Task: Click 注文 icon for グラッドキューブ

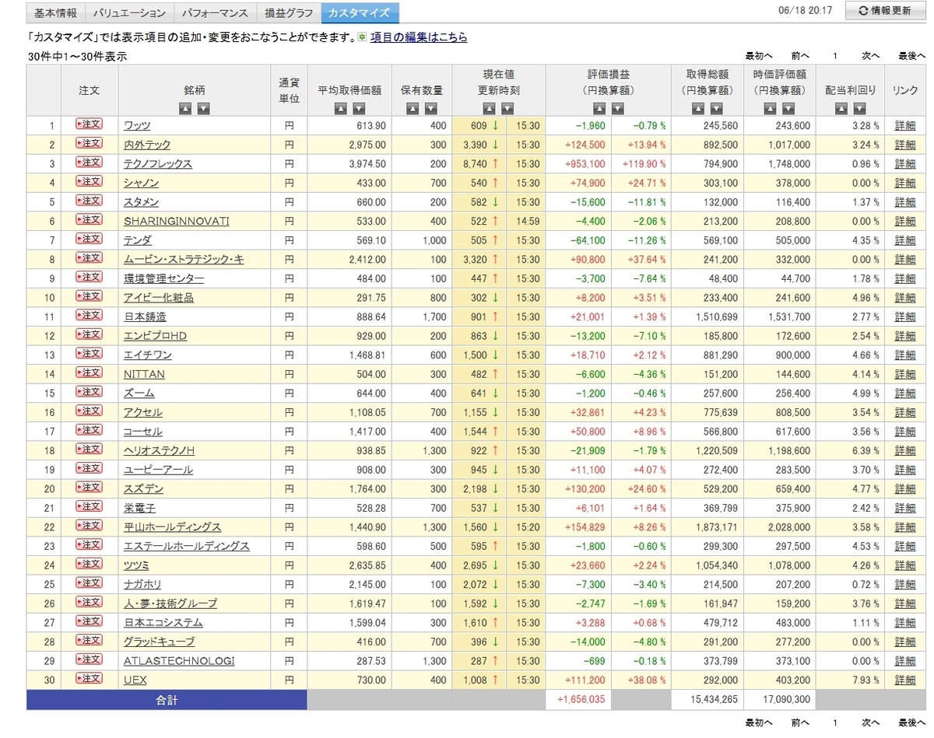Action: [89, 641]
